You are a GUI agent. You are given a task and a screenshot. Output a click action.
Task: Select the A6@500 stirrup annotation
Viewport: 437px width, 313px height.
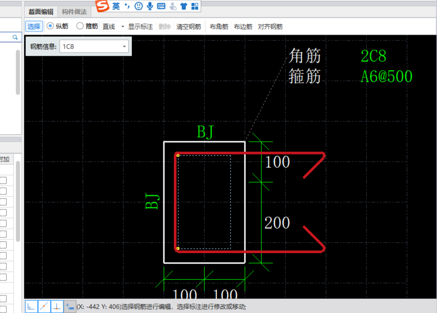tap(387, 76)
